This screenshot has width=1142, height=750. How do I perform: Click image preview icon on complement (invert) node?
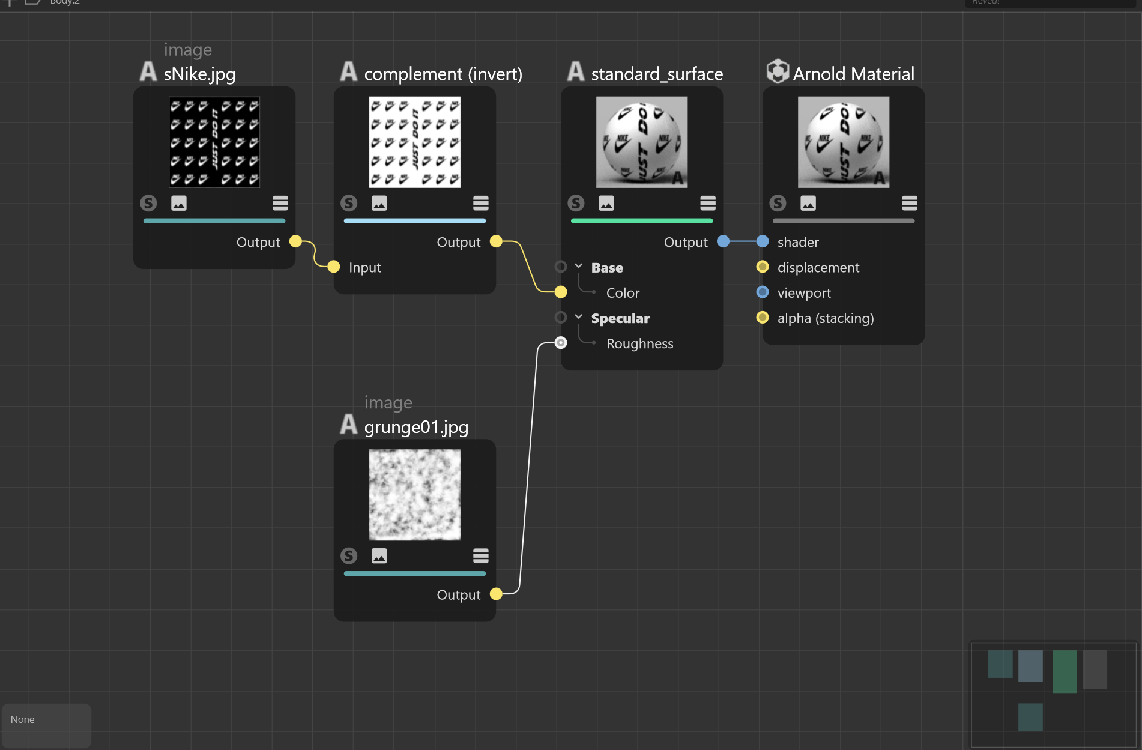click(379, 203)
